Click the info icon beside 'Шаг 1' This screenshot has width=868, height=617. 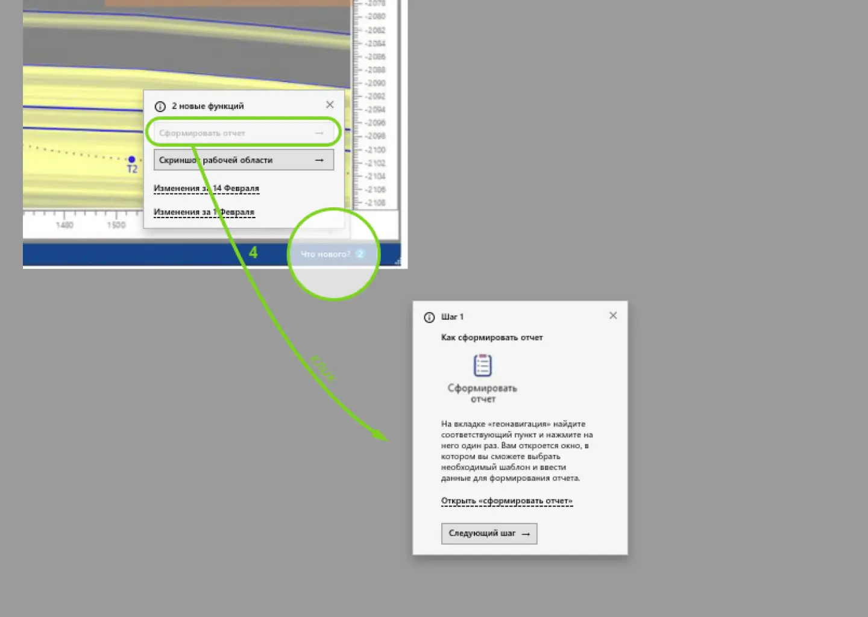[x=429, y=318]
